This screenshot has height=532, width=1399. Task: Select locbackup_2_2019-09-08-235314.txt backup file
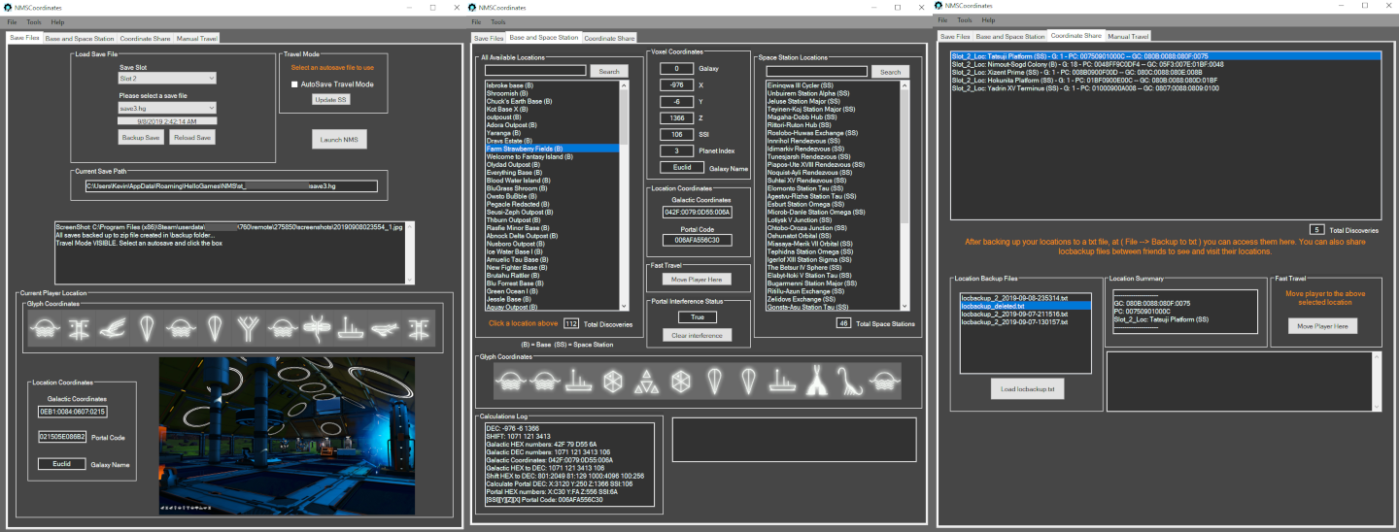tap(1025, 298)
